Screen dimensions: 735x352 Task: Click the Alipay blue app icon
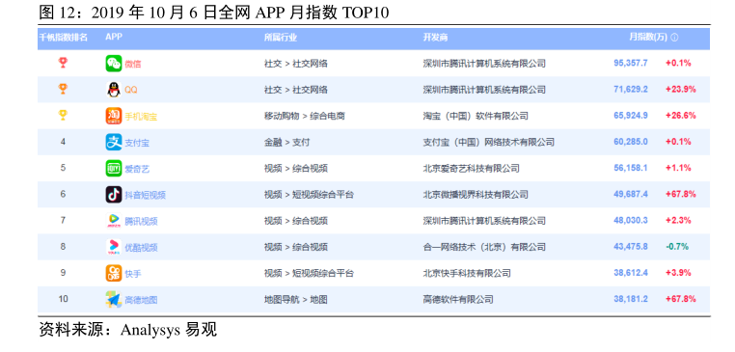click(114, 142)
